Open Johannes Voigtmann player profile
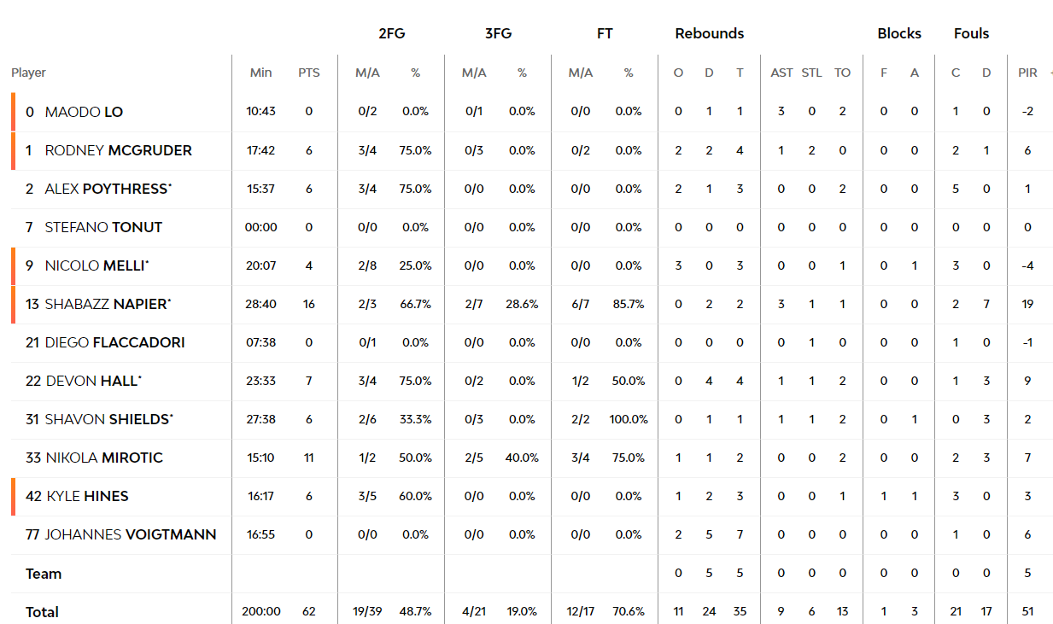This screenshot has width=1053, height=624. (x=131, y=534)
